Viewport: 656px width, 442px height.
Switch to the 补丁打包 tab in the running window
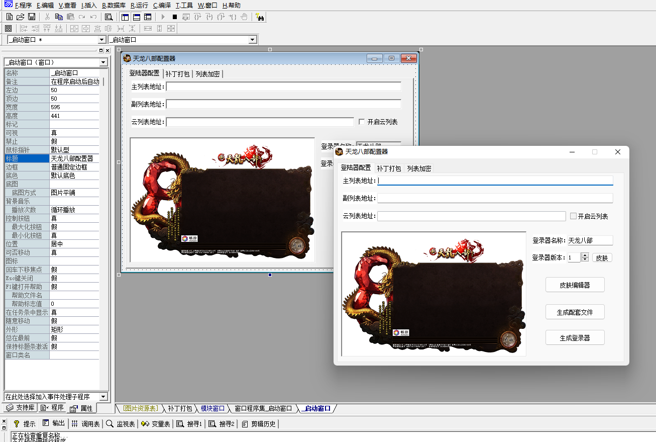pyautogui.click(x=389, y=168)
